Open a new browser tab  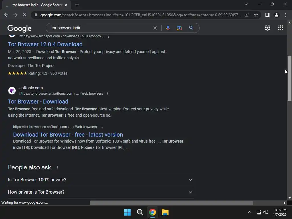[77, 5]
